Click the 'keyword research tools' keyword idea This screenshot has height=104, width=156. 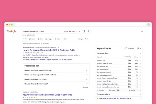(x=104, y=63)
